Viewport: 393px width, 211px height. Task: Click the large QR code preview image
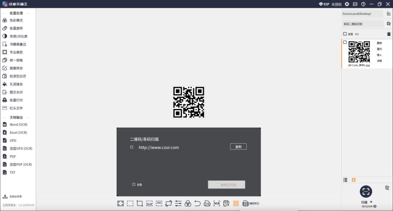click(188, 102)
